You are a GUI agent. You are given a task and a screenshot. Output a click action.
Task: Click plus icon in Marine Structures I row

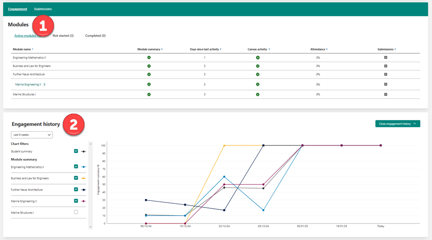[386, 95]
